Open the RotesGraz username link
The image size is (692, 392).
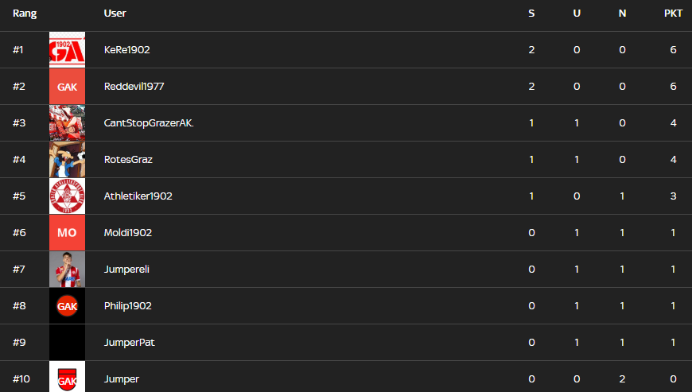(x=128, y=160)
